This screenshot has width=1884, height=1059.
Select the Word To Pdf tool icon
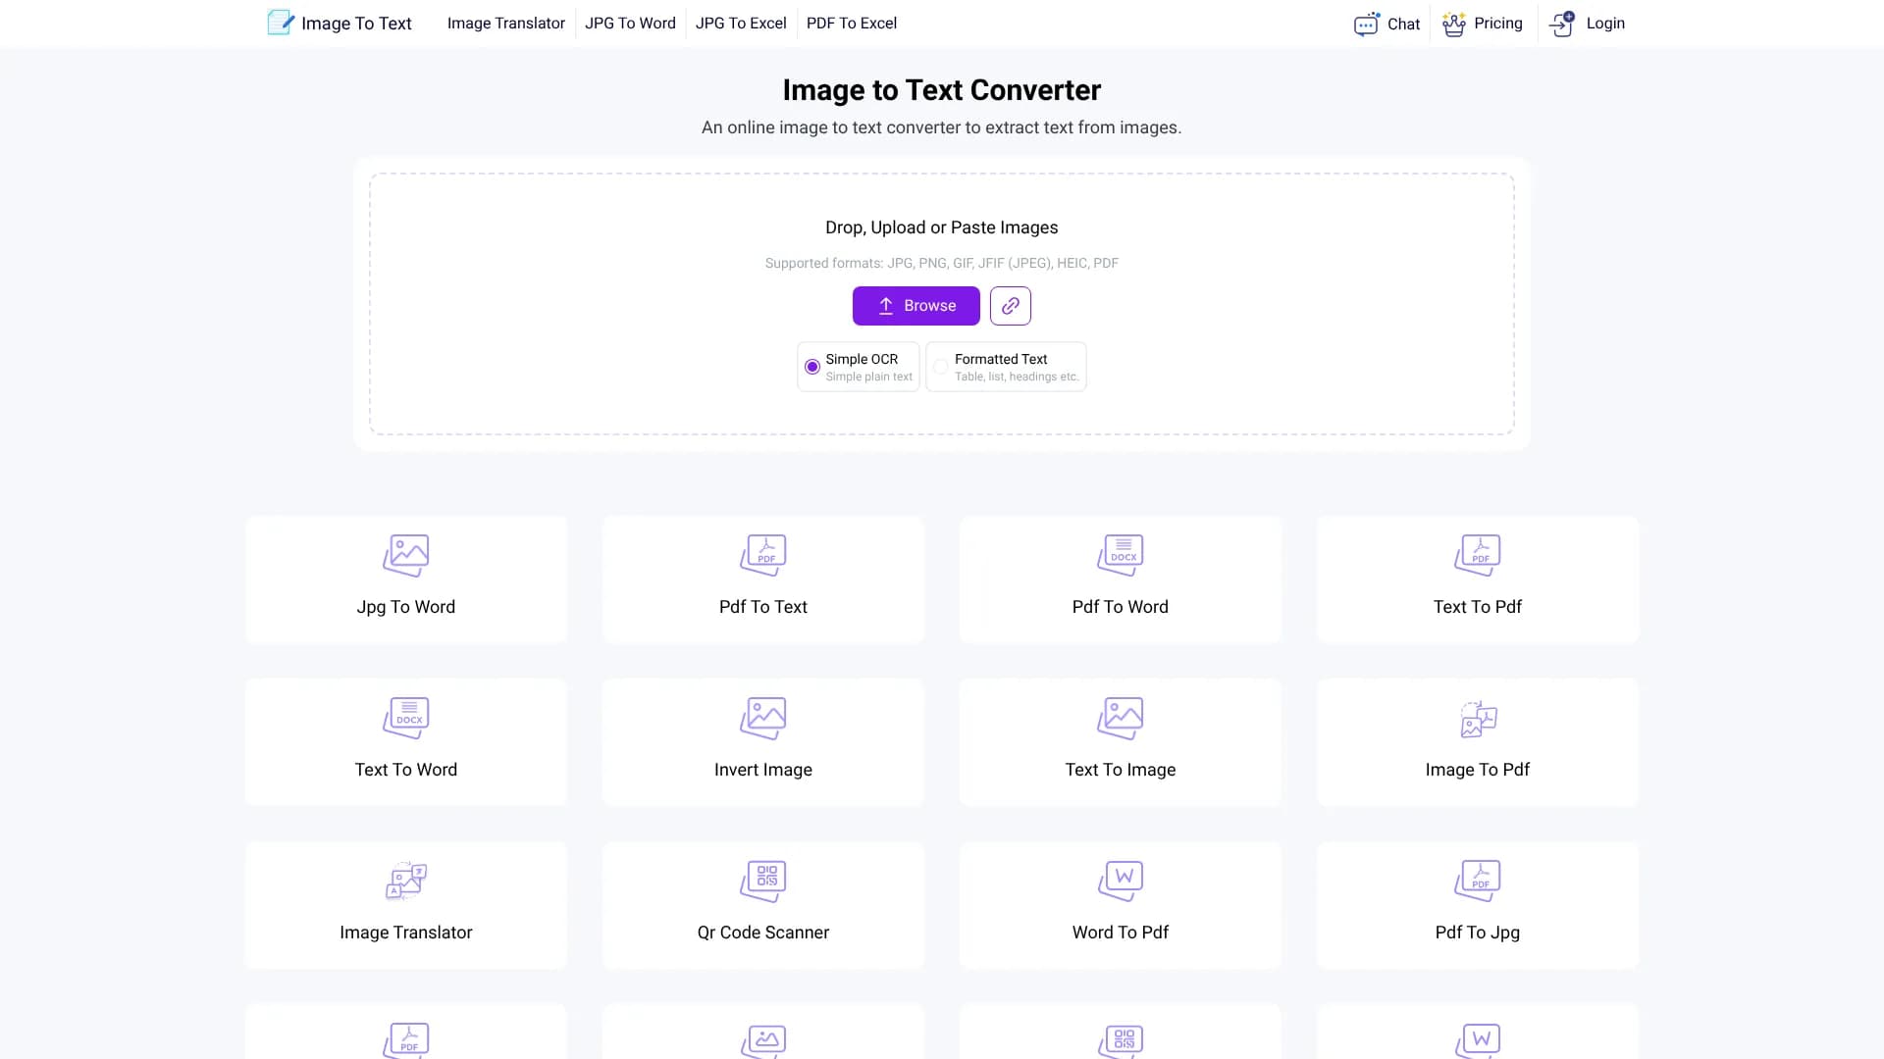pyautogui.click(x=1121, y=880)
